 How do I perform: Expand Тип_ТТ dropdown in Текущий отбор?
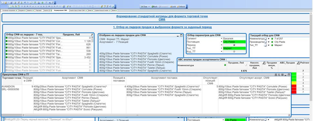point(269,45)
